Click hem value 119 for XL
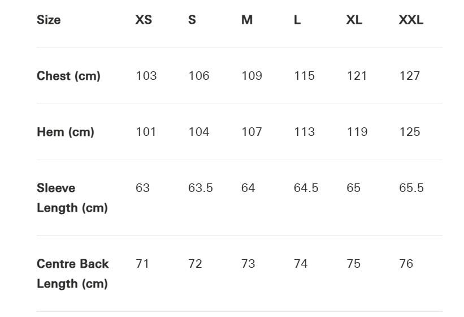This screenshot has height=317, width=464. coord(357,132)
